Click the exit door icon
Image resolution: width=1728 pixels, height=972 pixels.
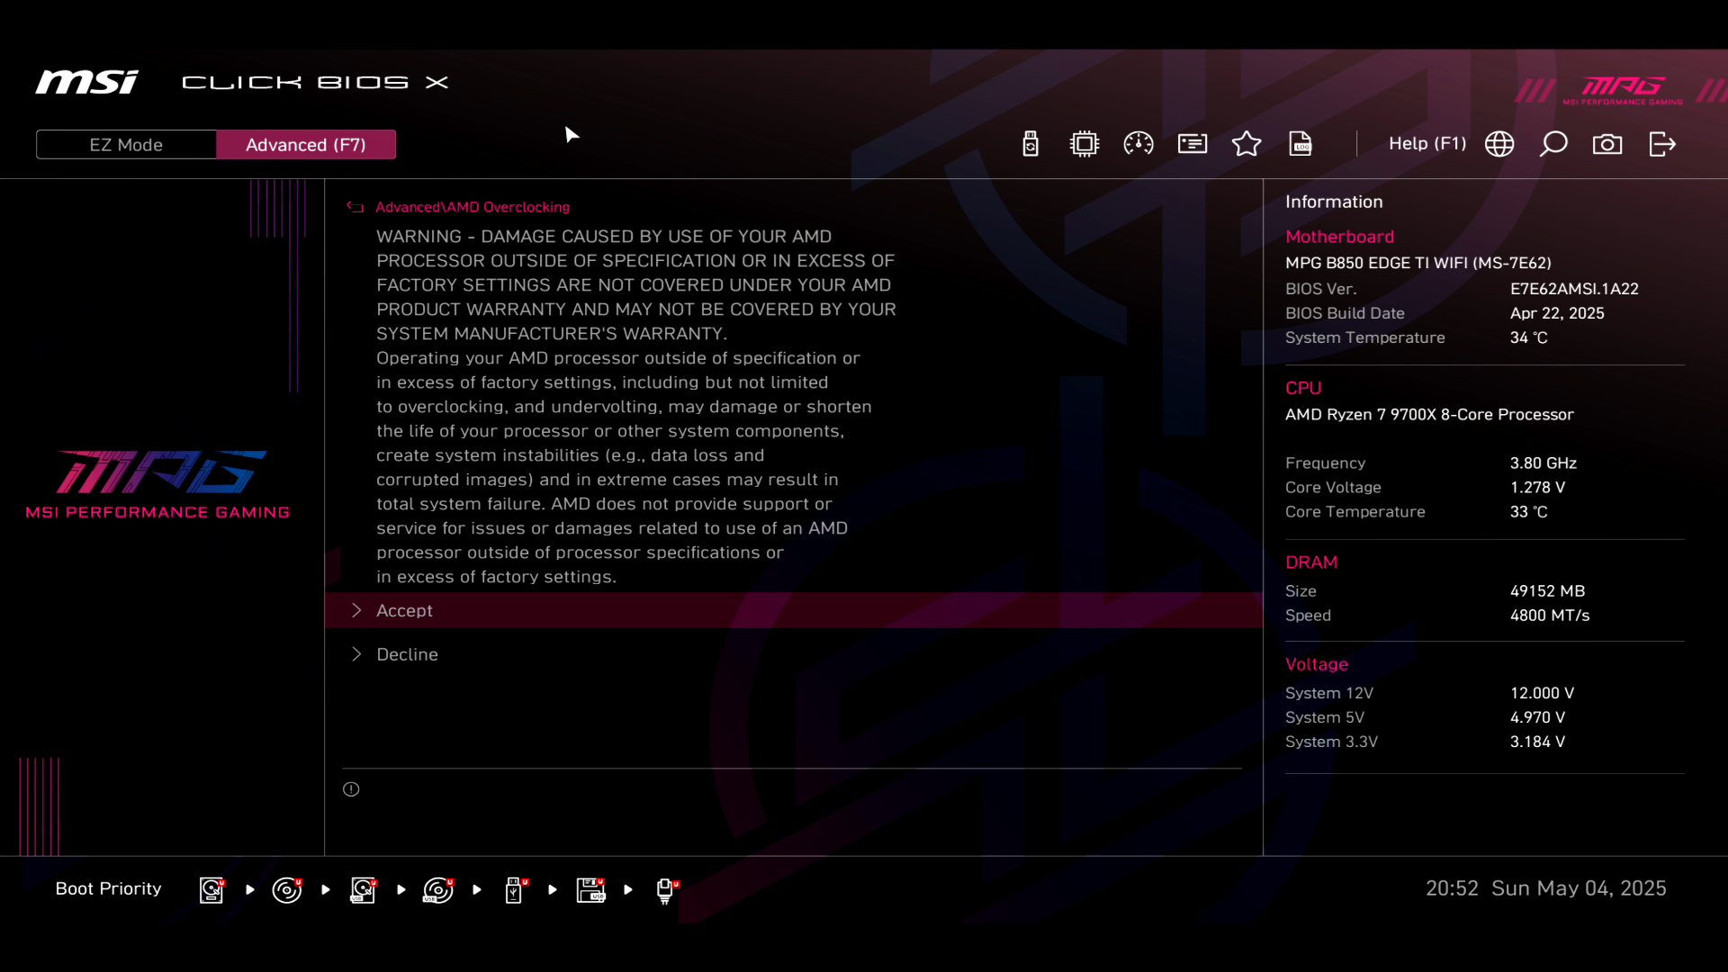pos(1662,144)
